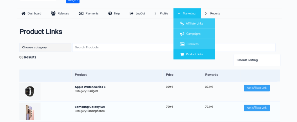Viewport: 297px width, 122px height.
Task: Open the Payments menu item
Action: pos(92,13)
